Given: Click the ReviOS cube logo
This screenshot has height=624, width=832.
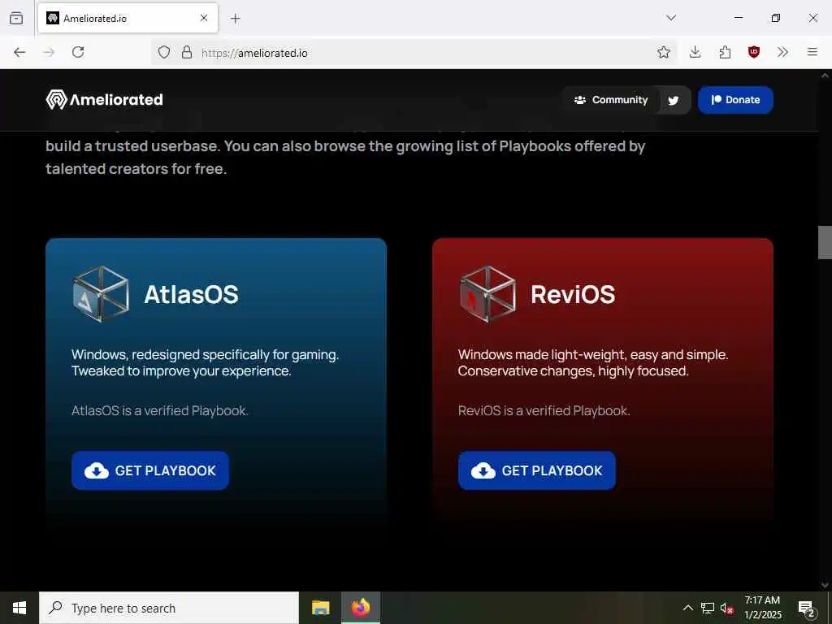Looking at the screenshot, I should click(x=487, y=294).
